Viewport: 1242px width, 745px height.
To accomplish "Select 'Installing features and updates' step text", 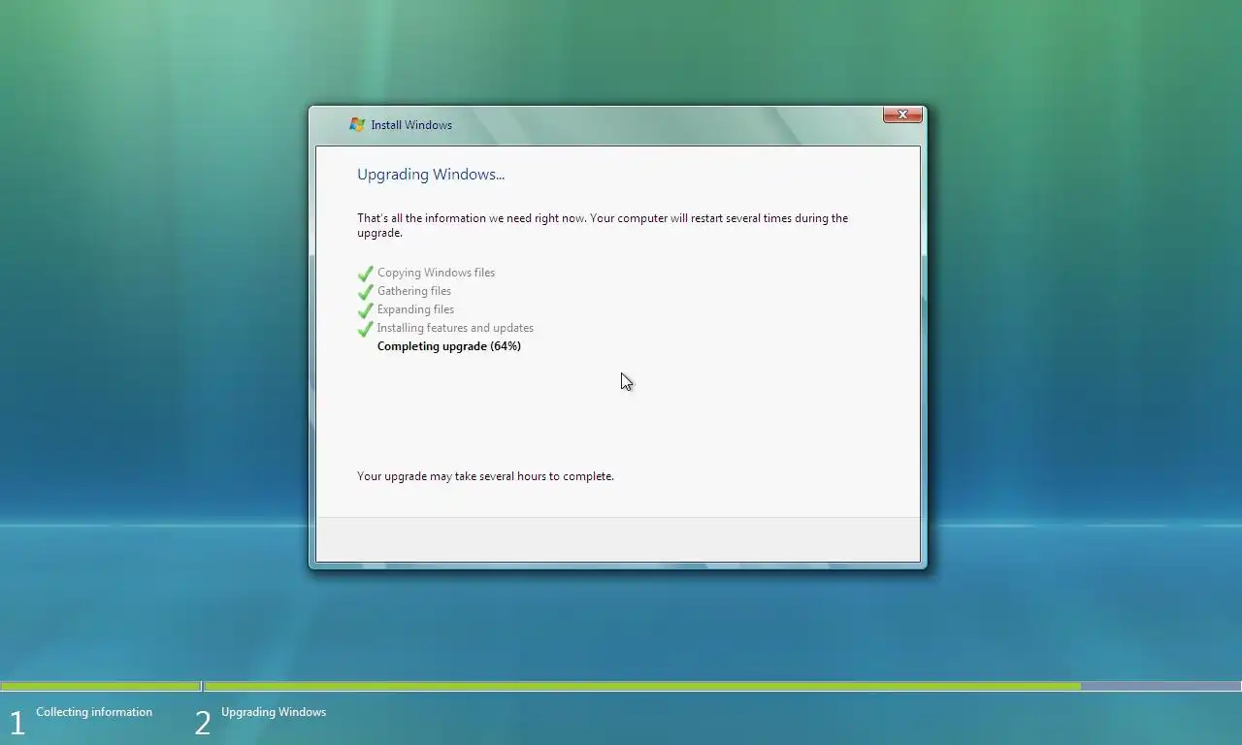I will (455, 328).
